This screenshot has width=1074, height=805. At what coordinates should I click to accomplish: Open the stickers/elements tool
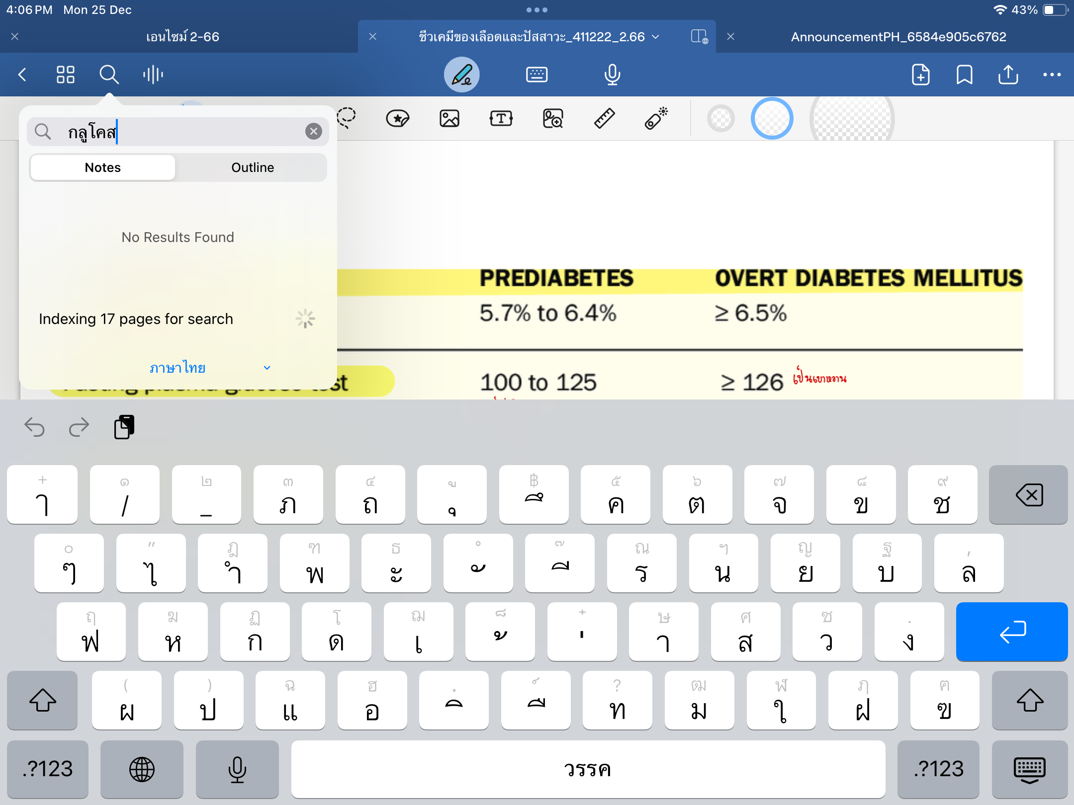pos(398,118)
